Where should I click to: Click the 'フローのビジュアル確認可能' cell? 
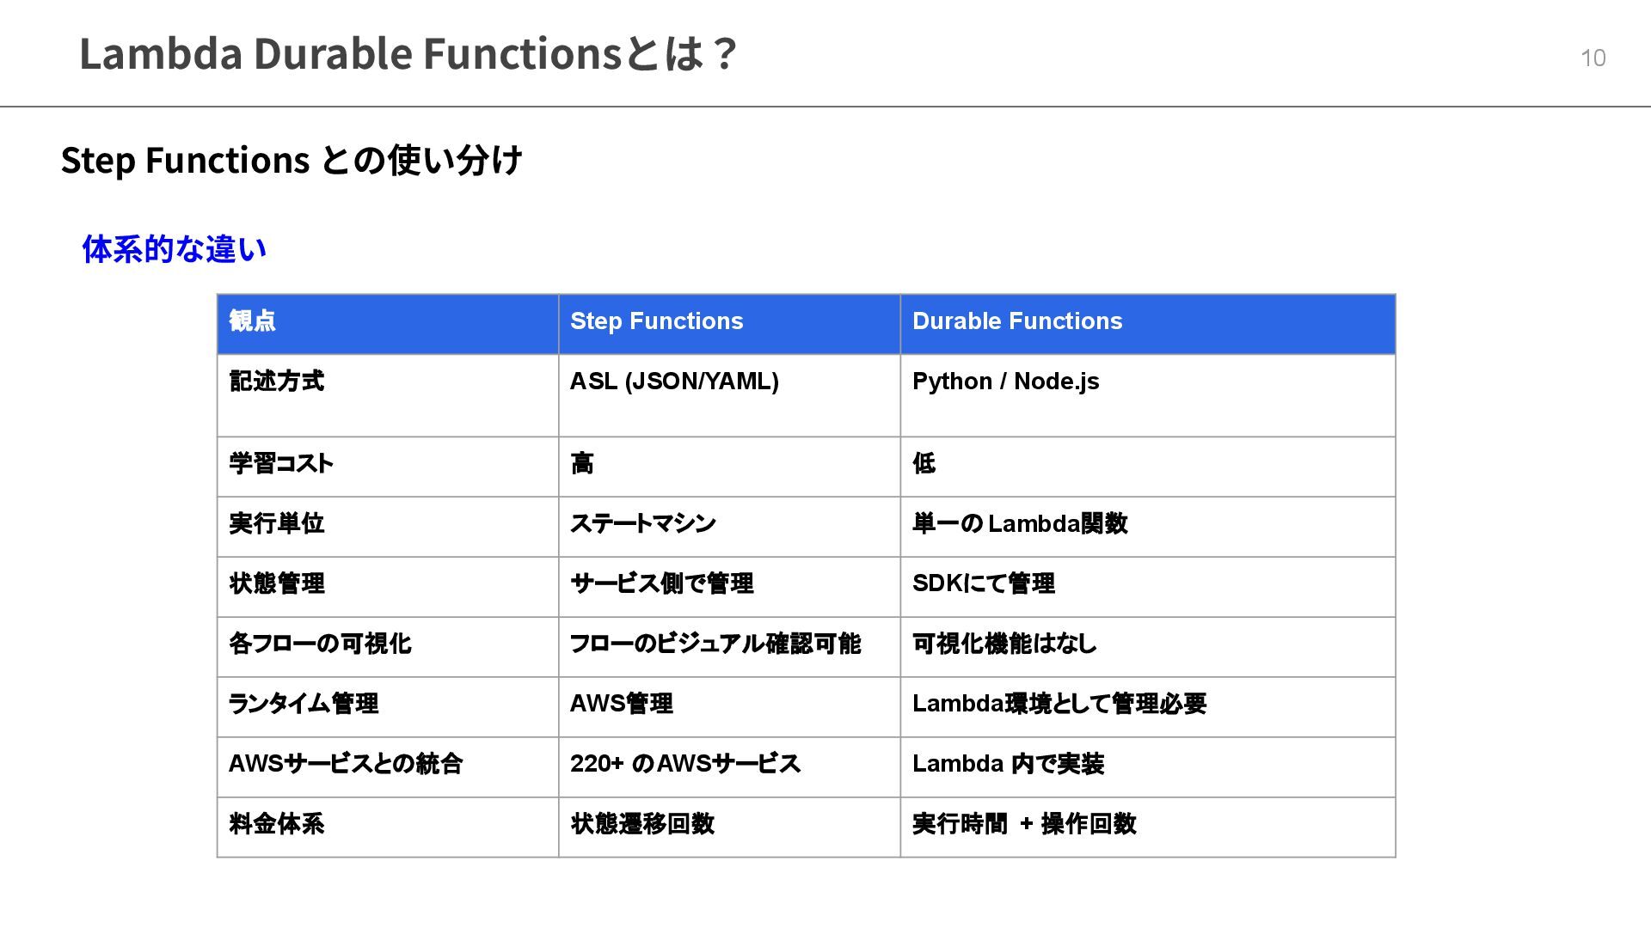click(x=715, y=644)
